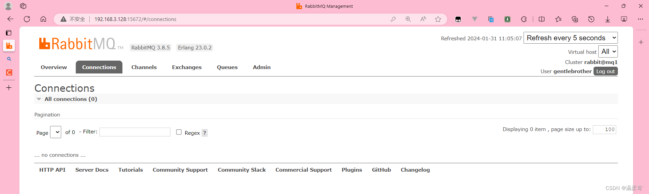Image resolution: width=649 pixels, height=194 pixels.
Task: Reload the page with the refresh icon
Action: click(27, 19)
